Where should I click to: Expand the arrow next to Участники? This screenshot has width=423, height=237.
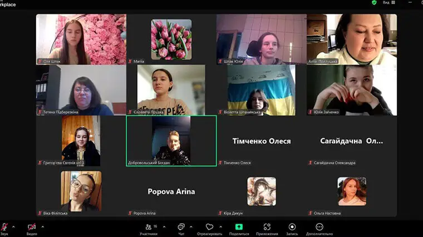click(x=163, y=226)
